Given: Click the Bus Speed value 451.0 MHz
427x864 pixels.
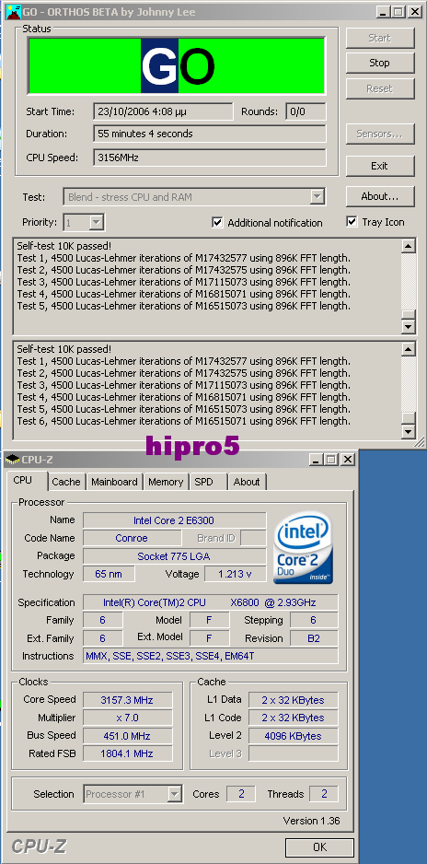Looking at the screenshot, I should pyautogui.click(x=127, y=736).
